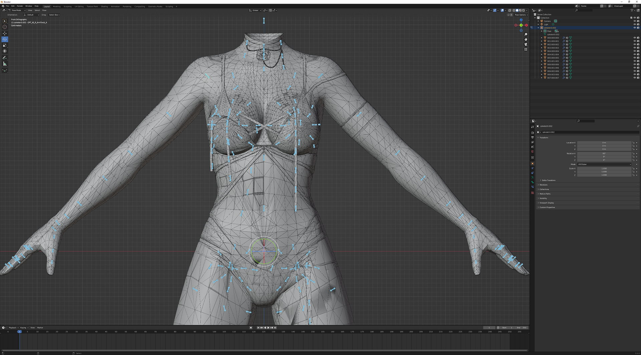
Task: Click the red X axis gizmo
Action: pyautogui.click(x=526, y=25)
